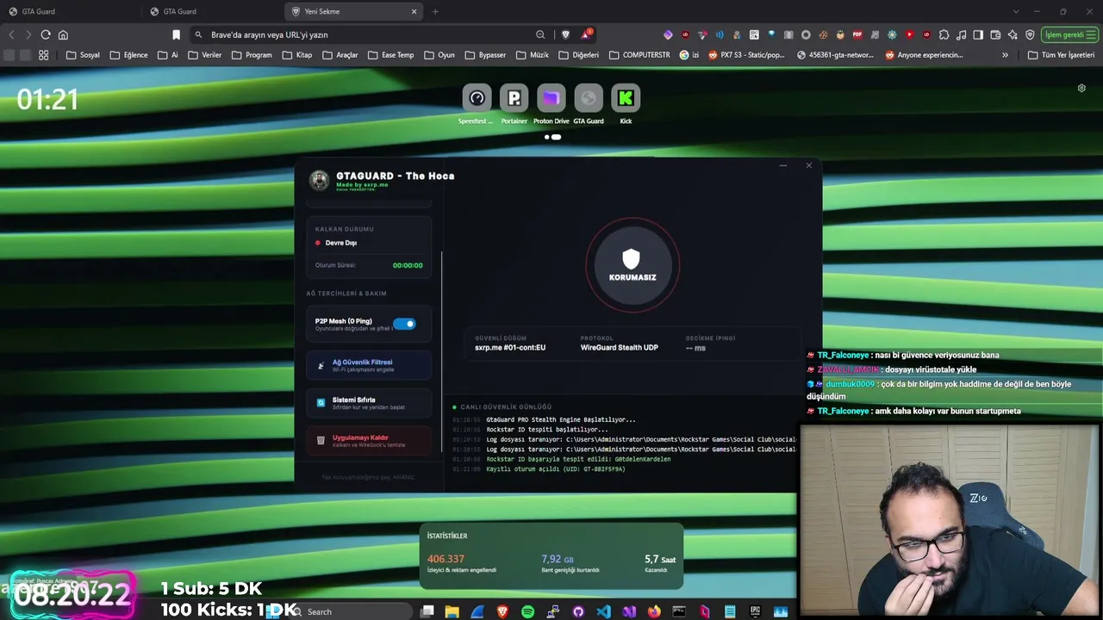The height and width of the screenshot is (620, 1103).
Task: Switch to the Yeni Sekme tab
Action: pyautogui.click(x=353, y=11)
